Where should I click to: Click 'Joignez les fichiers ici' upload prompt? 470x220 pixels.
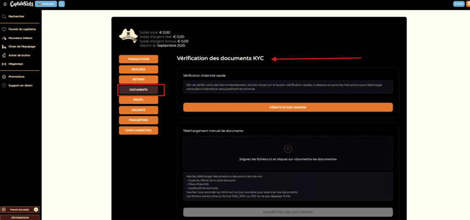[288, 159]
